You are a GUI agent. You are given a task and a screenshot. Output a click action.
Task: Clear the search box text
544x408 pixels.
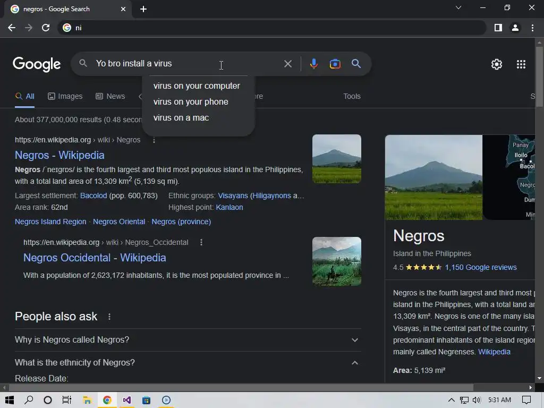(x=287, y=64)
